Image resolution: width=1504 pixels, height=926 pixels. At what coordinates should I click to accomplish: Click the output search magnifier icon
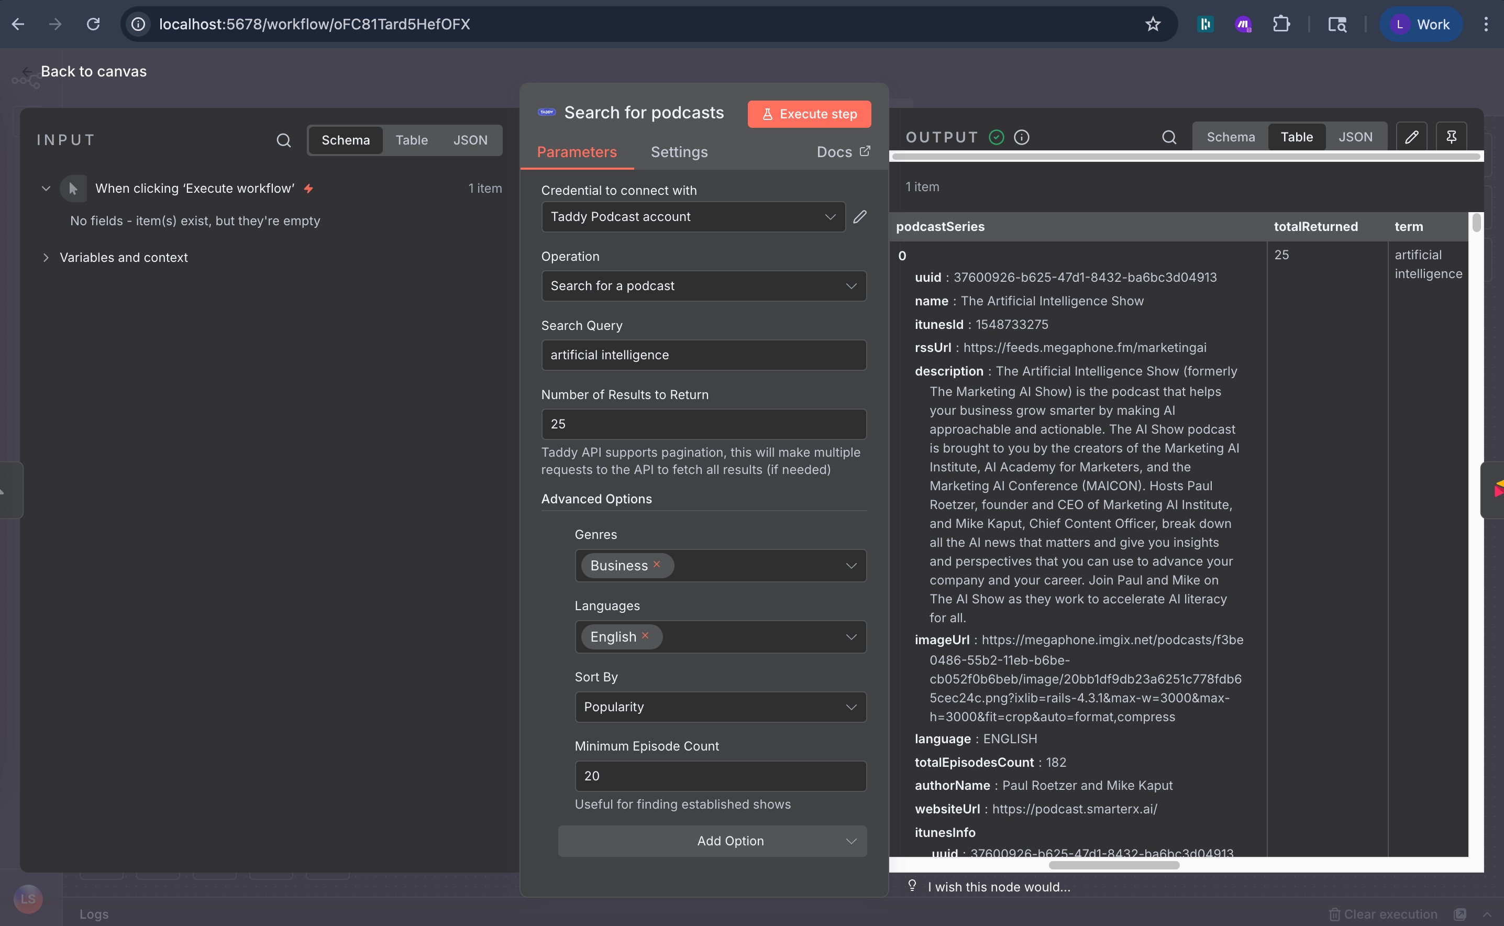[x=1169, y=137]
